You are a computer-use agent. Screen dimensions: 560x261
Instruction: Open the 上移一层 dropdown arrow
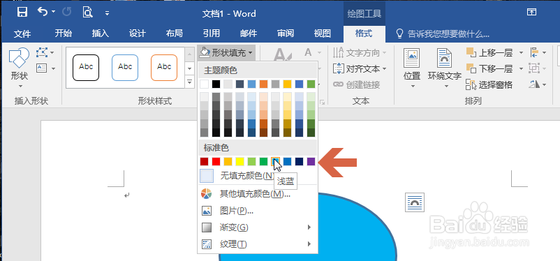pyautogui.click(x=521, y=53)
